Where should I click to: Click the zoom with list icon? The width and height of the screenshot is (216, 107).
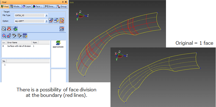pos(9,36)
